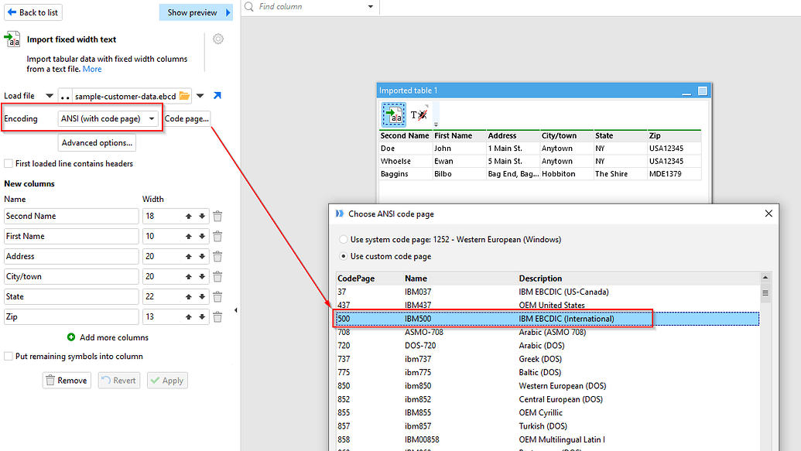Click the blue diagonal arrow beside the filename

click(x=217, y=95)
